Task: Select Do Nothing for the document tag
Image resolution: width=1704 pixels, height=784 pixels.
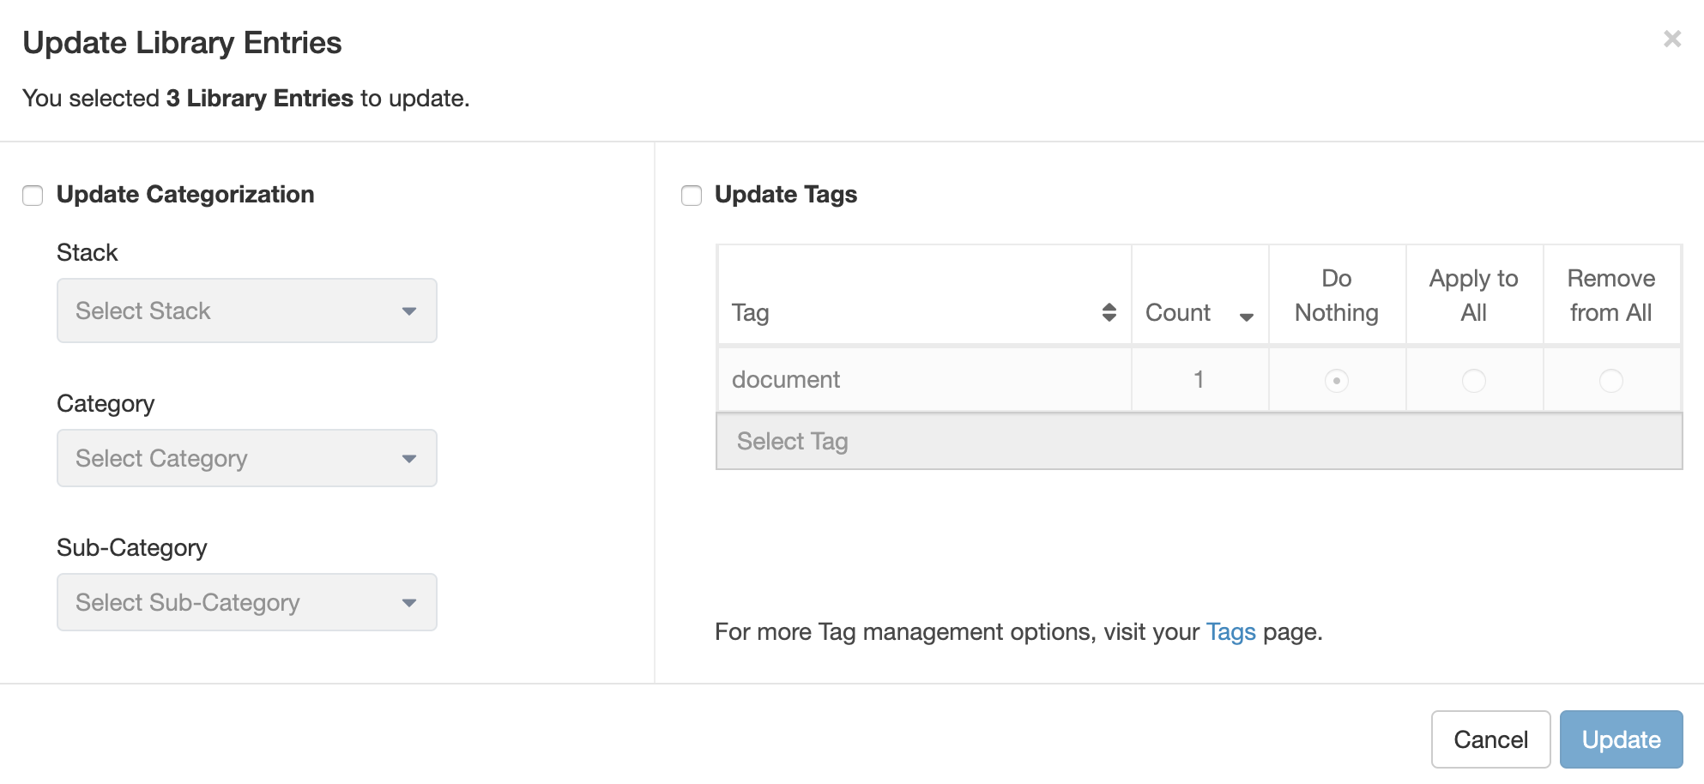Action: [x=1336, y=381]
